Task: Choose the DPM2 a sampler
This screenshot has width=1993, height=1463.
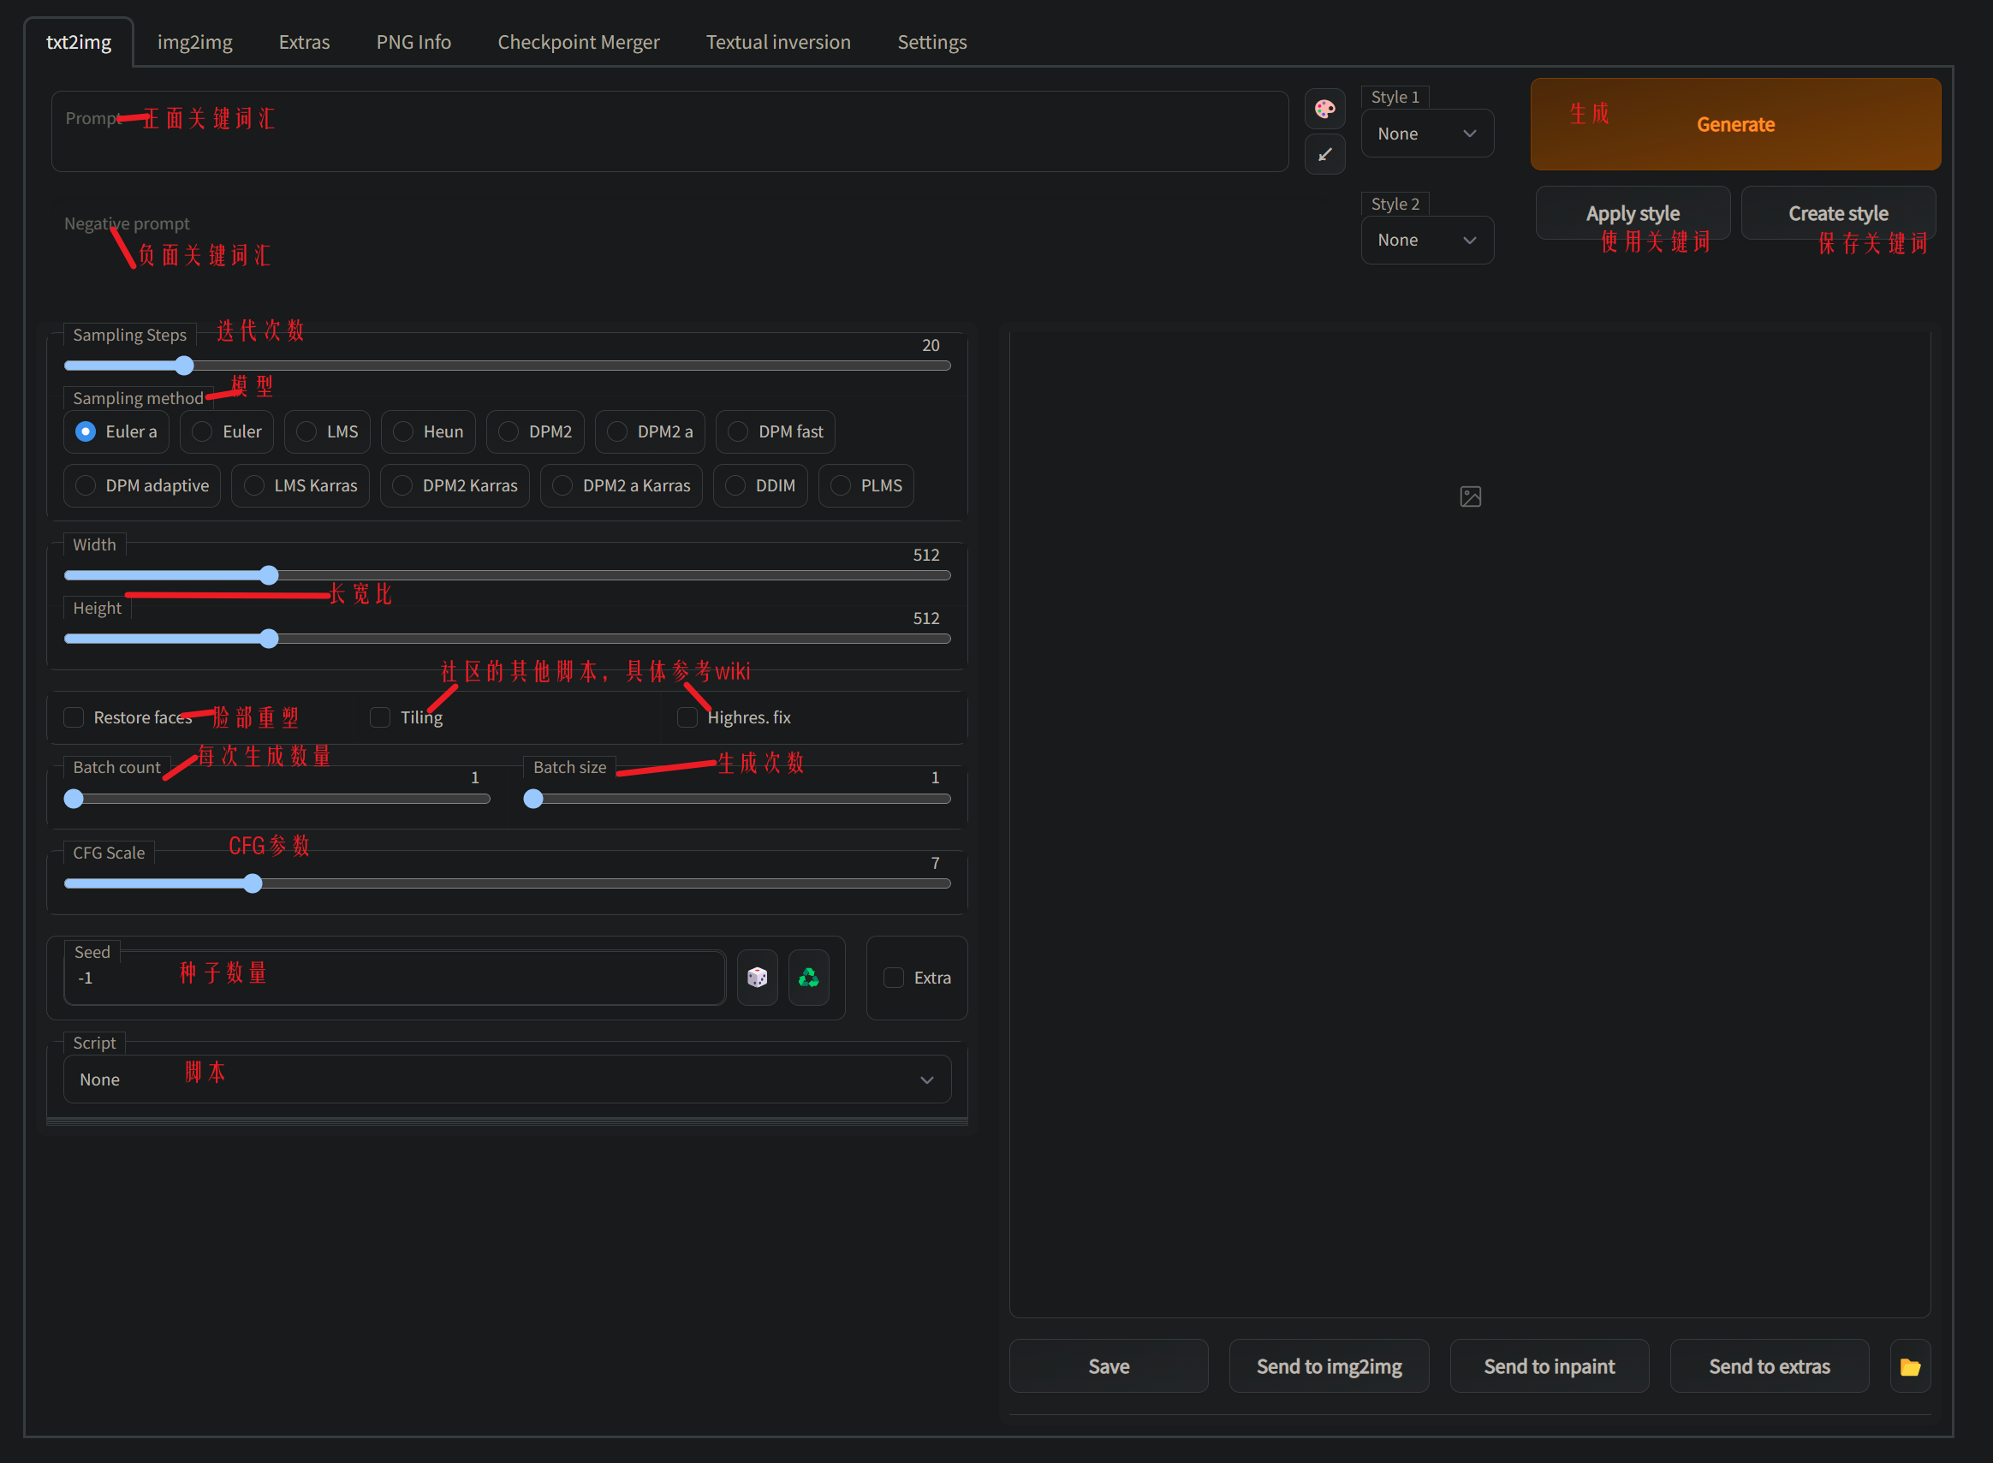Action: tap(651, 431)
